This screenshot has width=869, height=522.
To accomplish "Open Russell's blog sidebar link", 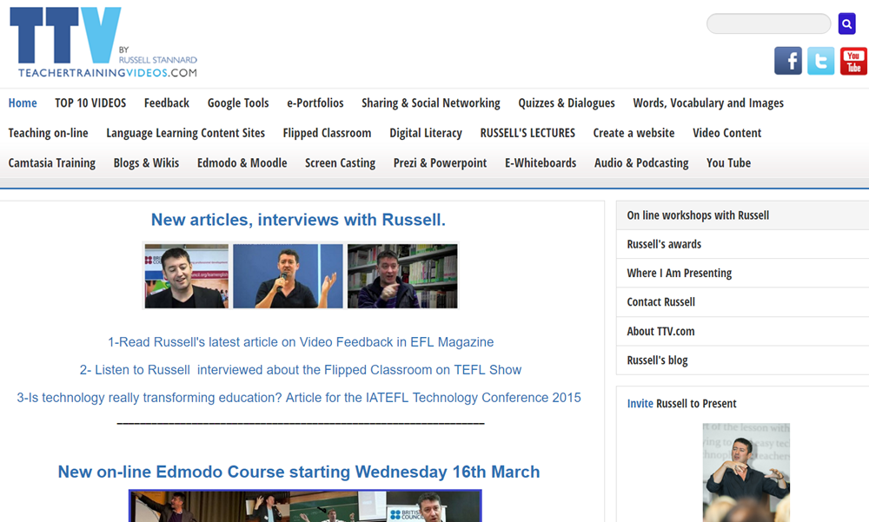I will tap(743, 360).
